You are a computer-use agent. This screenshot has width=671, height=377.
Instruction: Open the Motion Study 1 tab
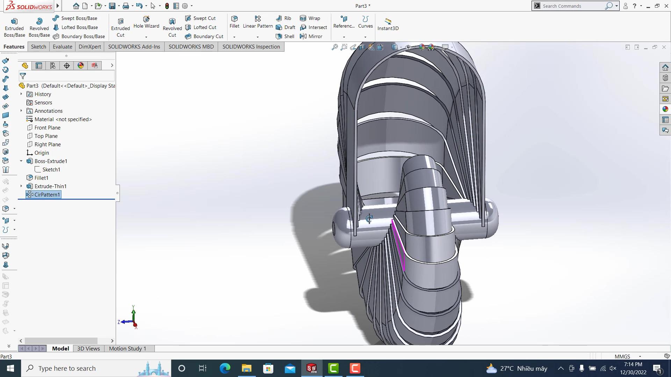pos(127,348)
